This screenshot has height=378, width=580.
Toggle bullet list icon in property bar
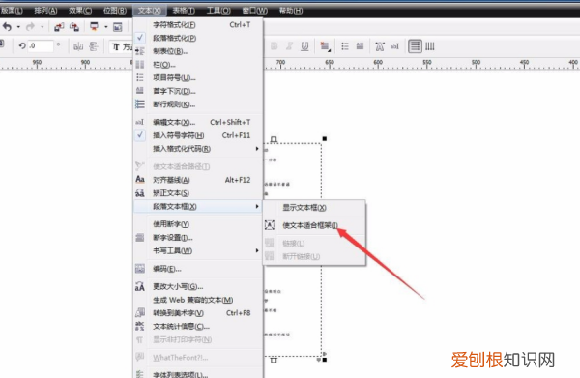(345, 46)
